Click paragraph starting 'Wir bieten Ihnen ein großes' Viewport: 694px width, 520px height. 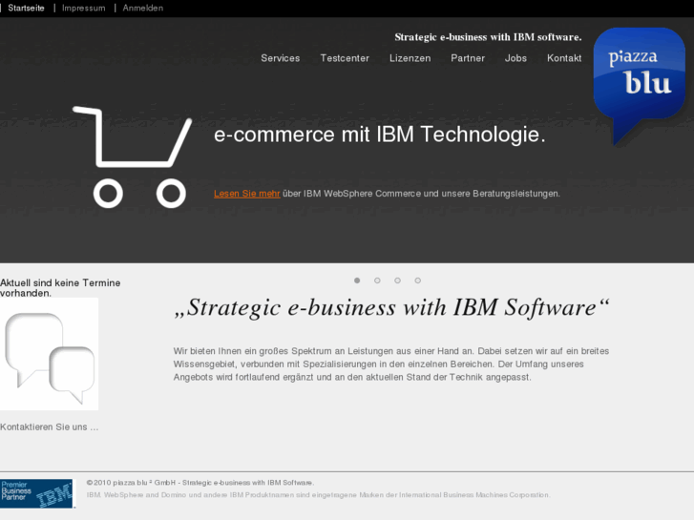click(391, 364)
